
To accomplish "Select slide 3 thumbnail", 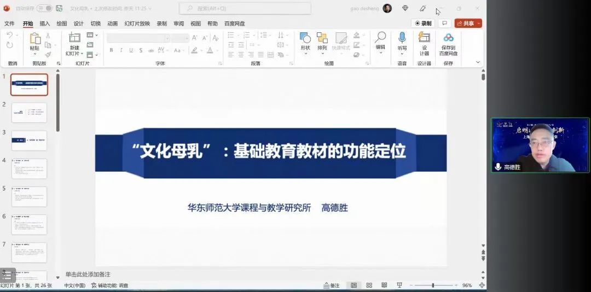I will (30, 141).
